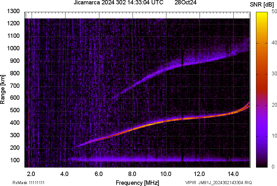Click range tick label 300
This screenshot has height=186, width=277.
tap(15, 135)
